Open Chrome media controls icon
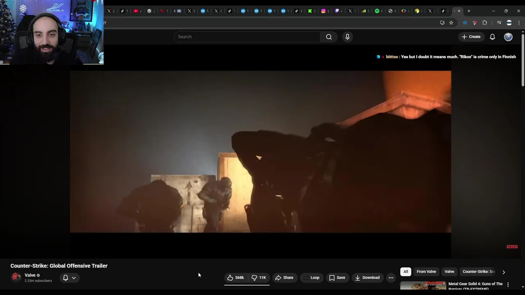 pos(499,23)
